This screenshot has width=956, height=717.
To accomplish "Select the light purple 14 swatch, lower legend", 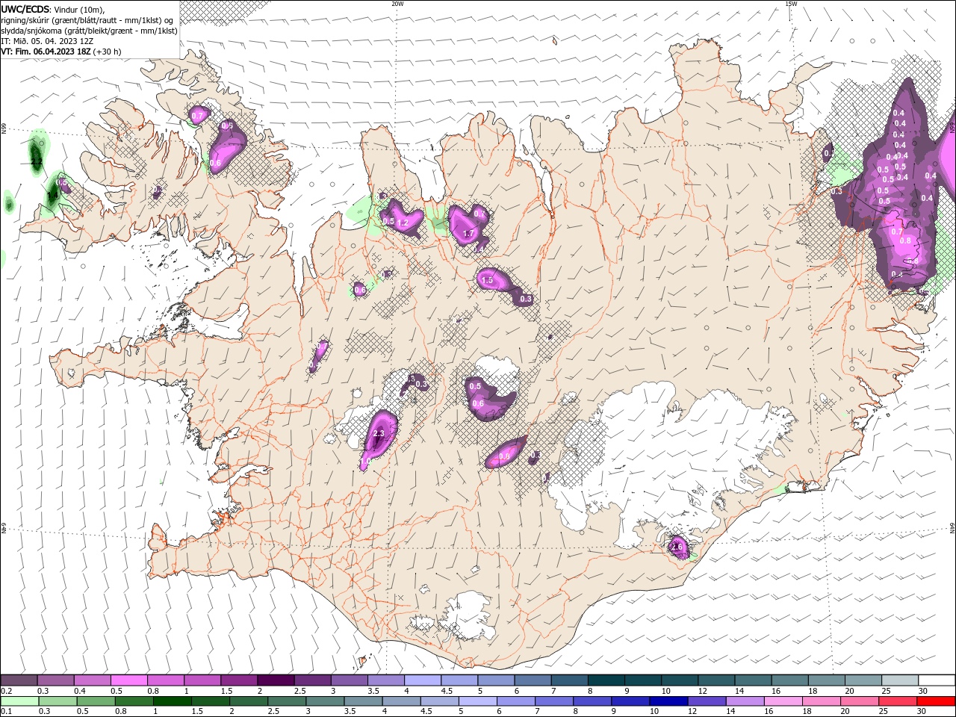I will [744, 701].
